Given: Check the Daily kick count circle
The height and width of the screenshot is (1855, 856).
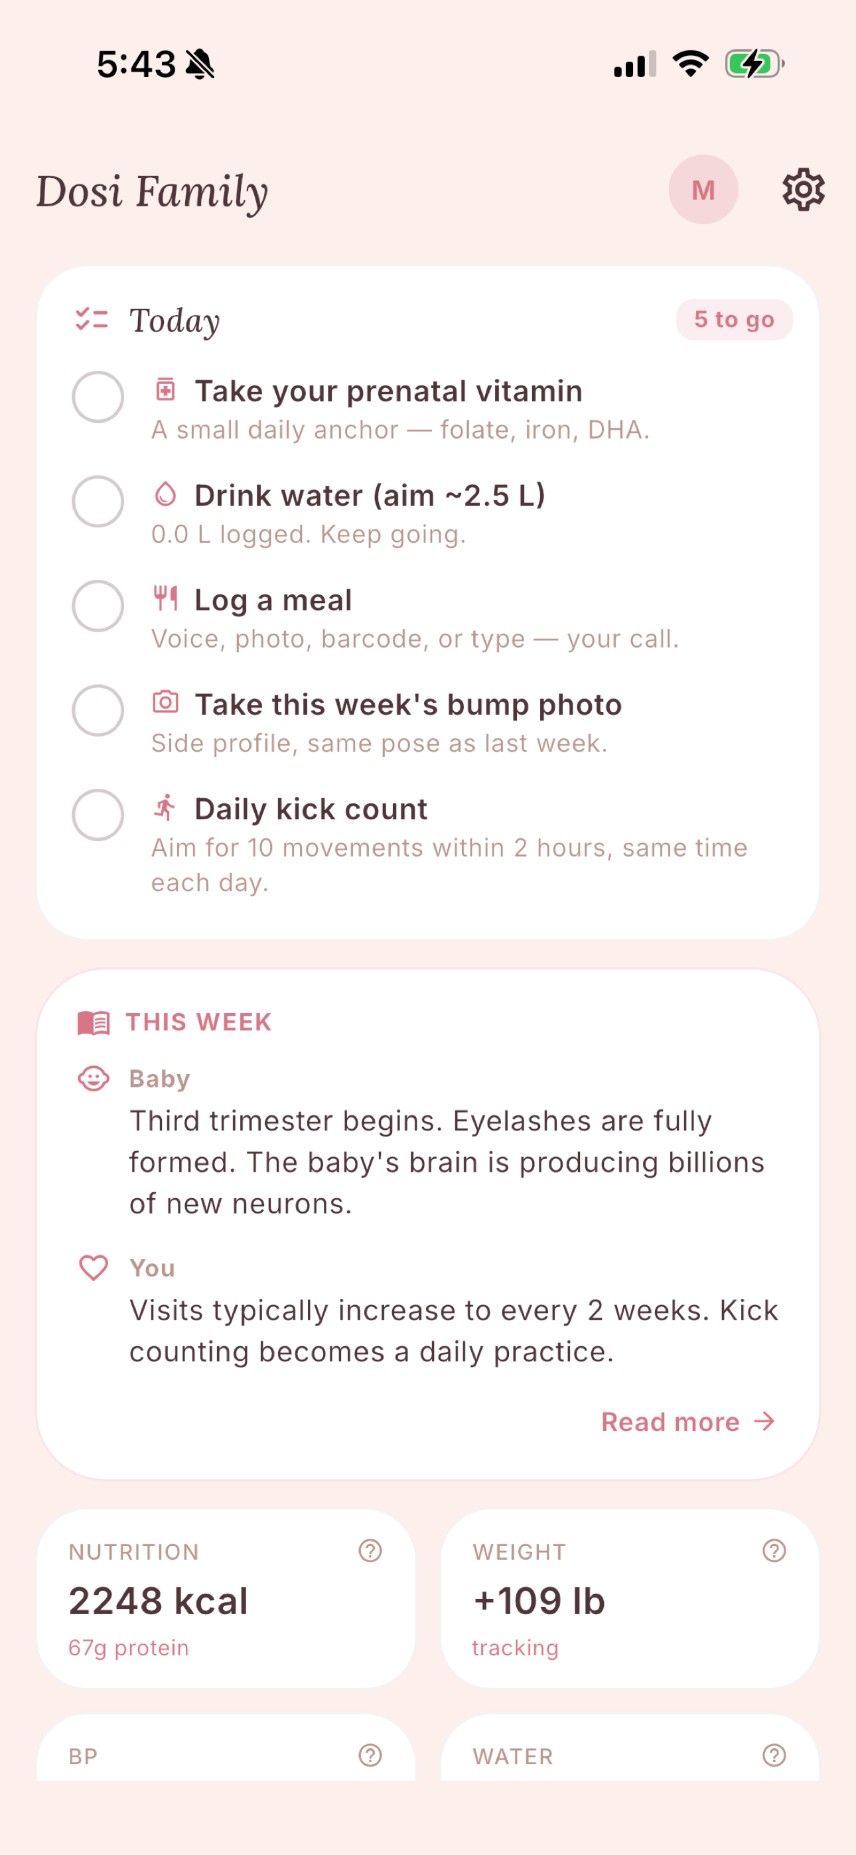Looking at the screenshot, I should coord(98,815).
